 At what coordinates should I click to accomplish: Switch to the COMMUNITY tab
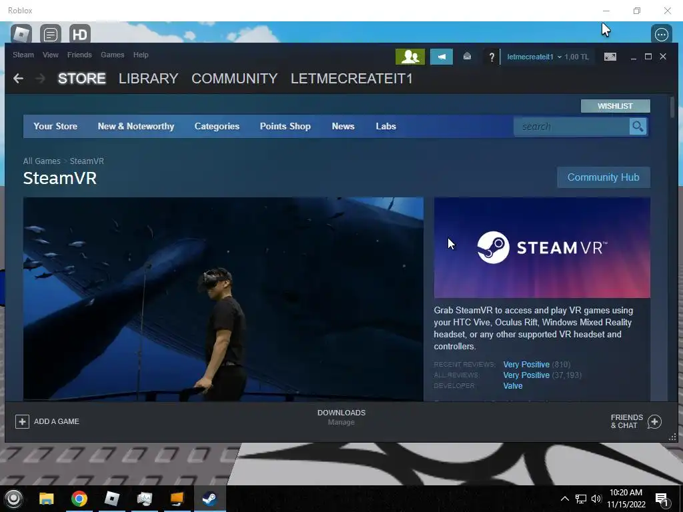pyautogui.click(x=234, y=79)
